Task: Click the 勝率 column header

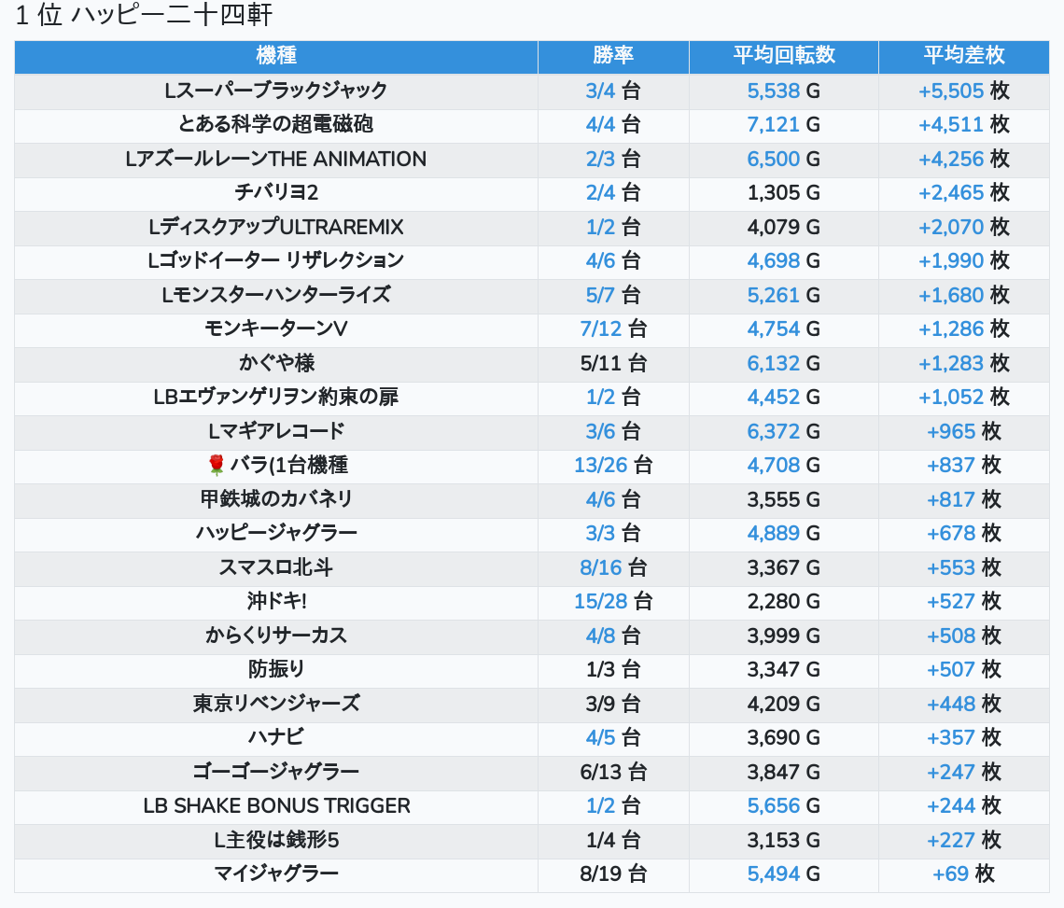Action: click(x=613, y=55)
